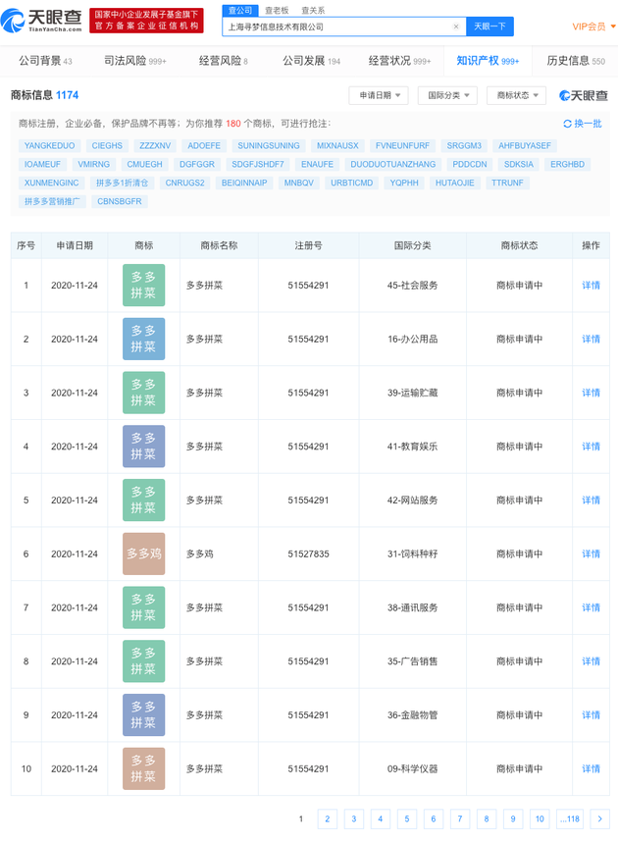
Task: Click the 天眼一下 search button
Action: pyautogui.click(x=489, y=26)
